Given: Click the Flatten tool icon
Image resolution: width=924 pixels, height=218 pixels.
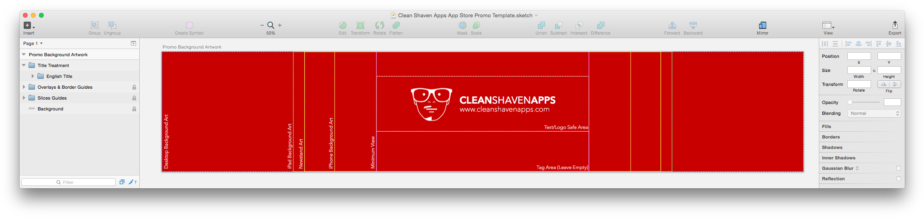Looking at the screenshot, I should [x=396, y=25].
